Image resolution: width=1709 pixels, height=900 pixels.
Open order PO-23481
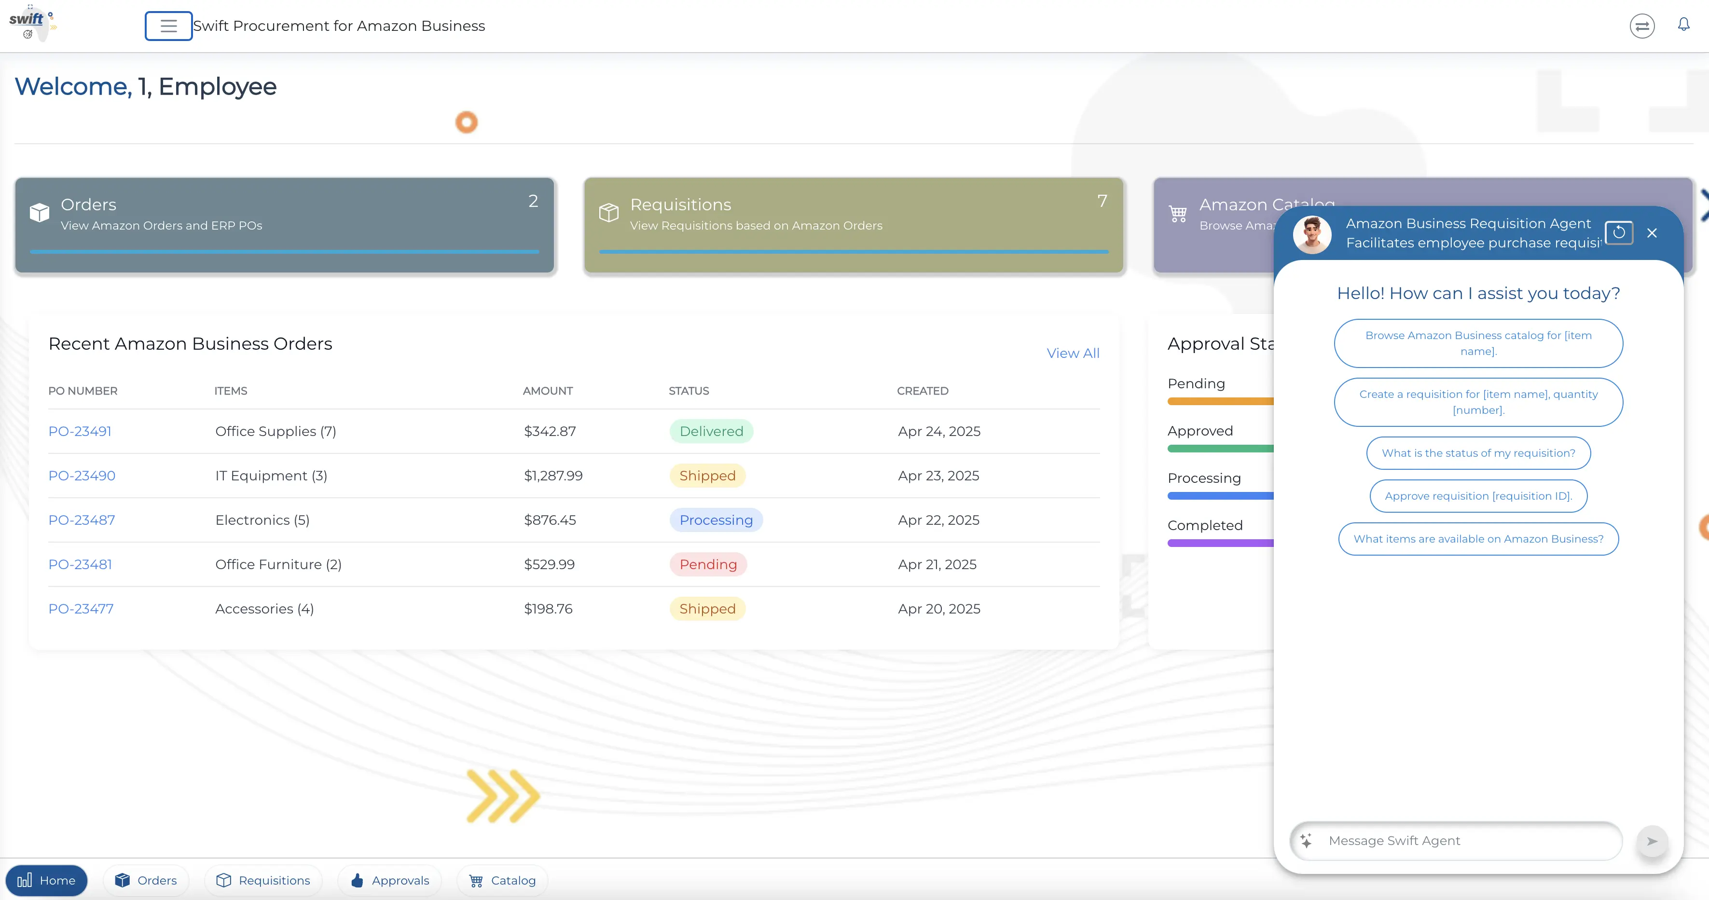click(x=80, y=564)
